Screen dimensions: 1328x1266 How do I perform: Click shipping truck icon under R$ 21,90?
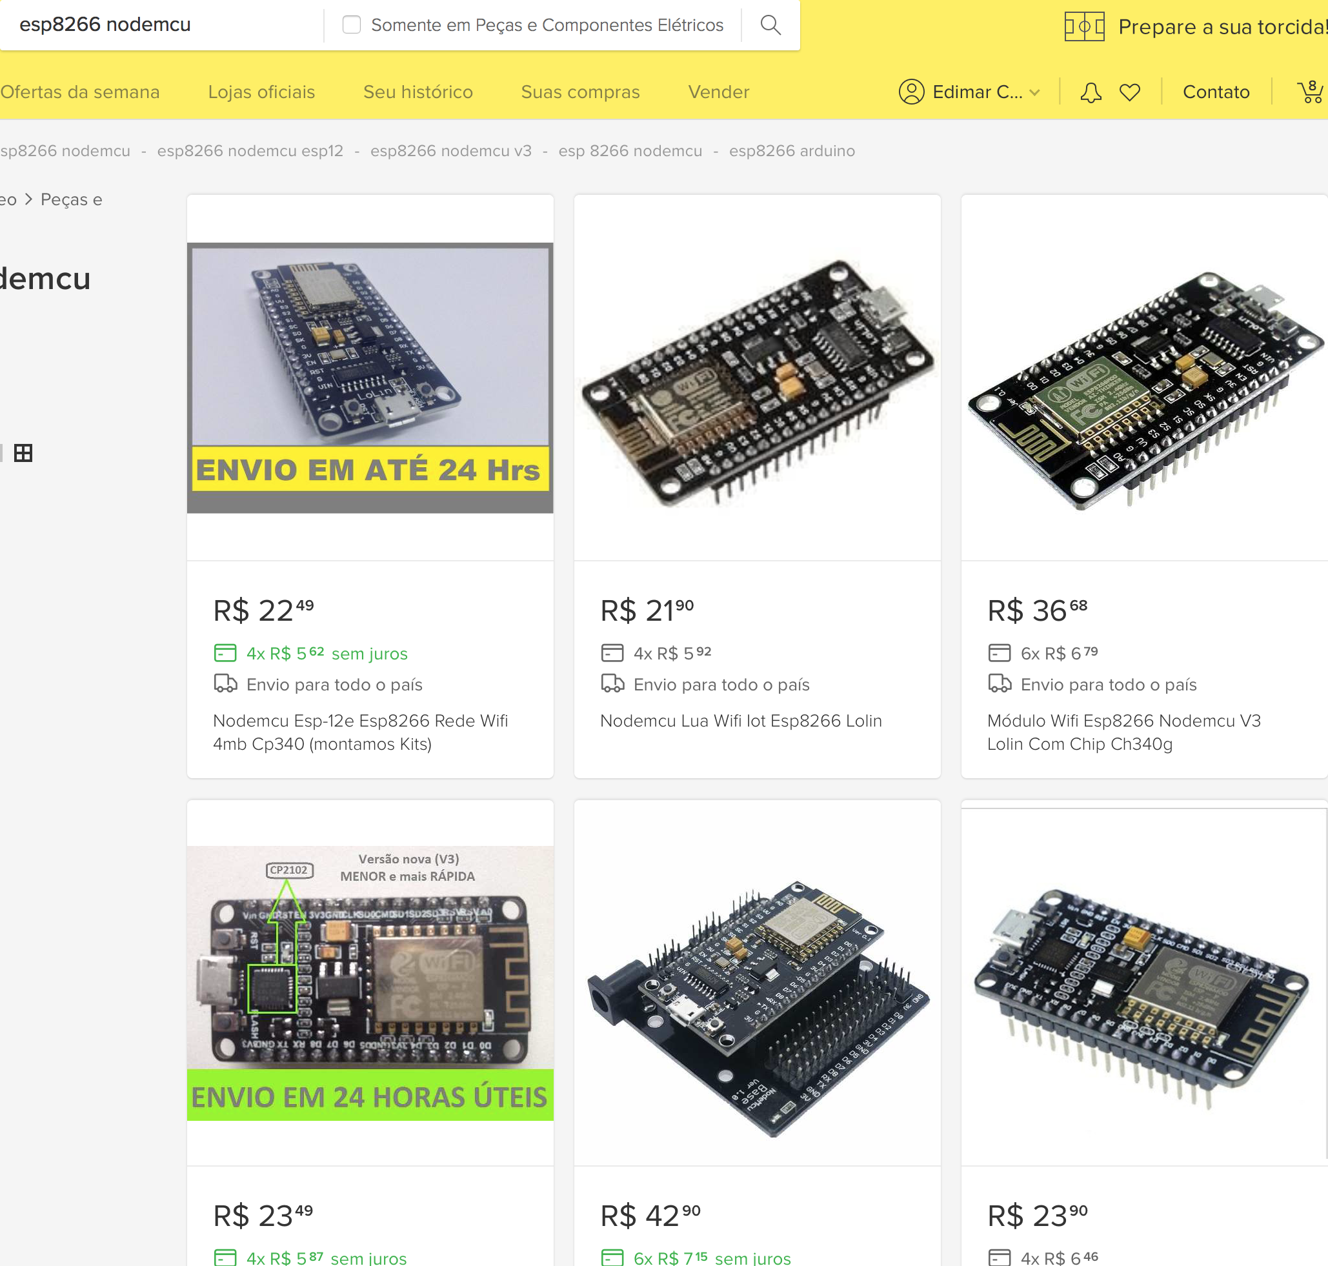click(x=613, y=683)
